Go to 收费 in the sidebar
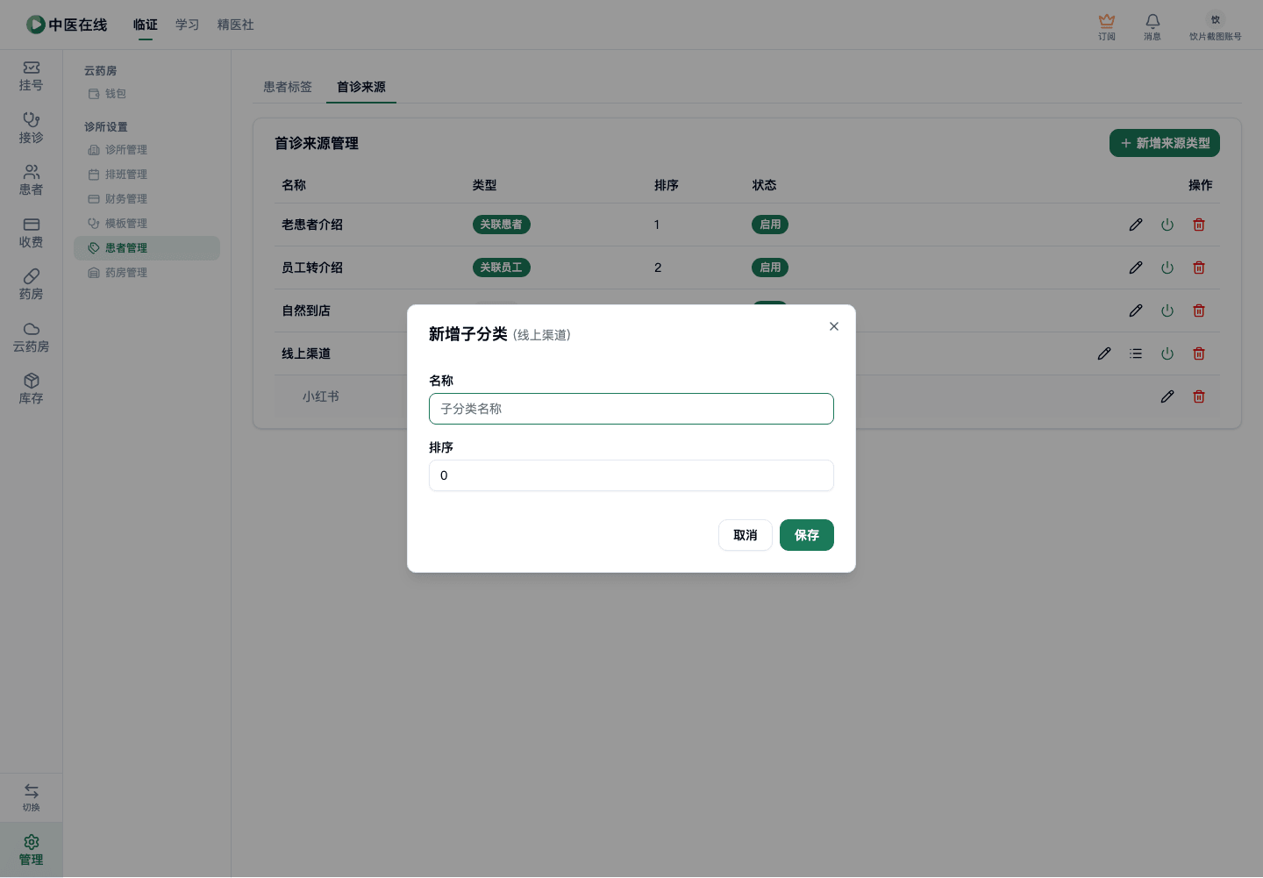 coord(32,233)
